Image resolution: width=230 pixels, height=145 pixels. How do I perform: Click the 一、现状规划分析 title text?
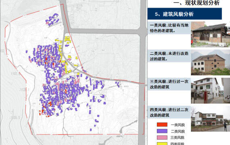click(197, 3)
